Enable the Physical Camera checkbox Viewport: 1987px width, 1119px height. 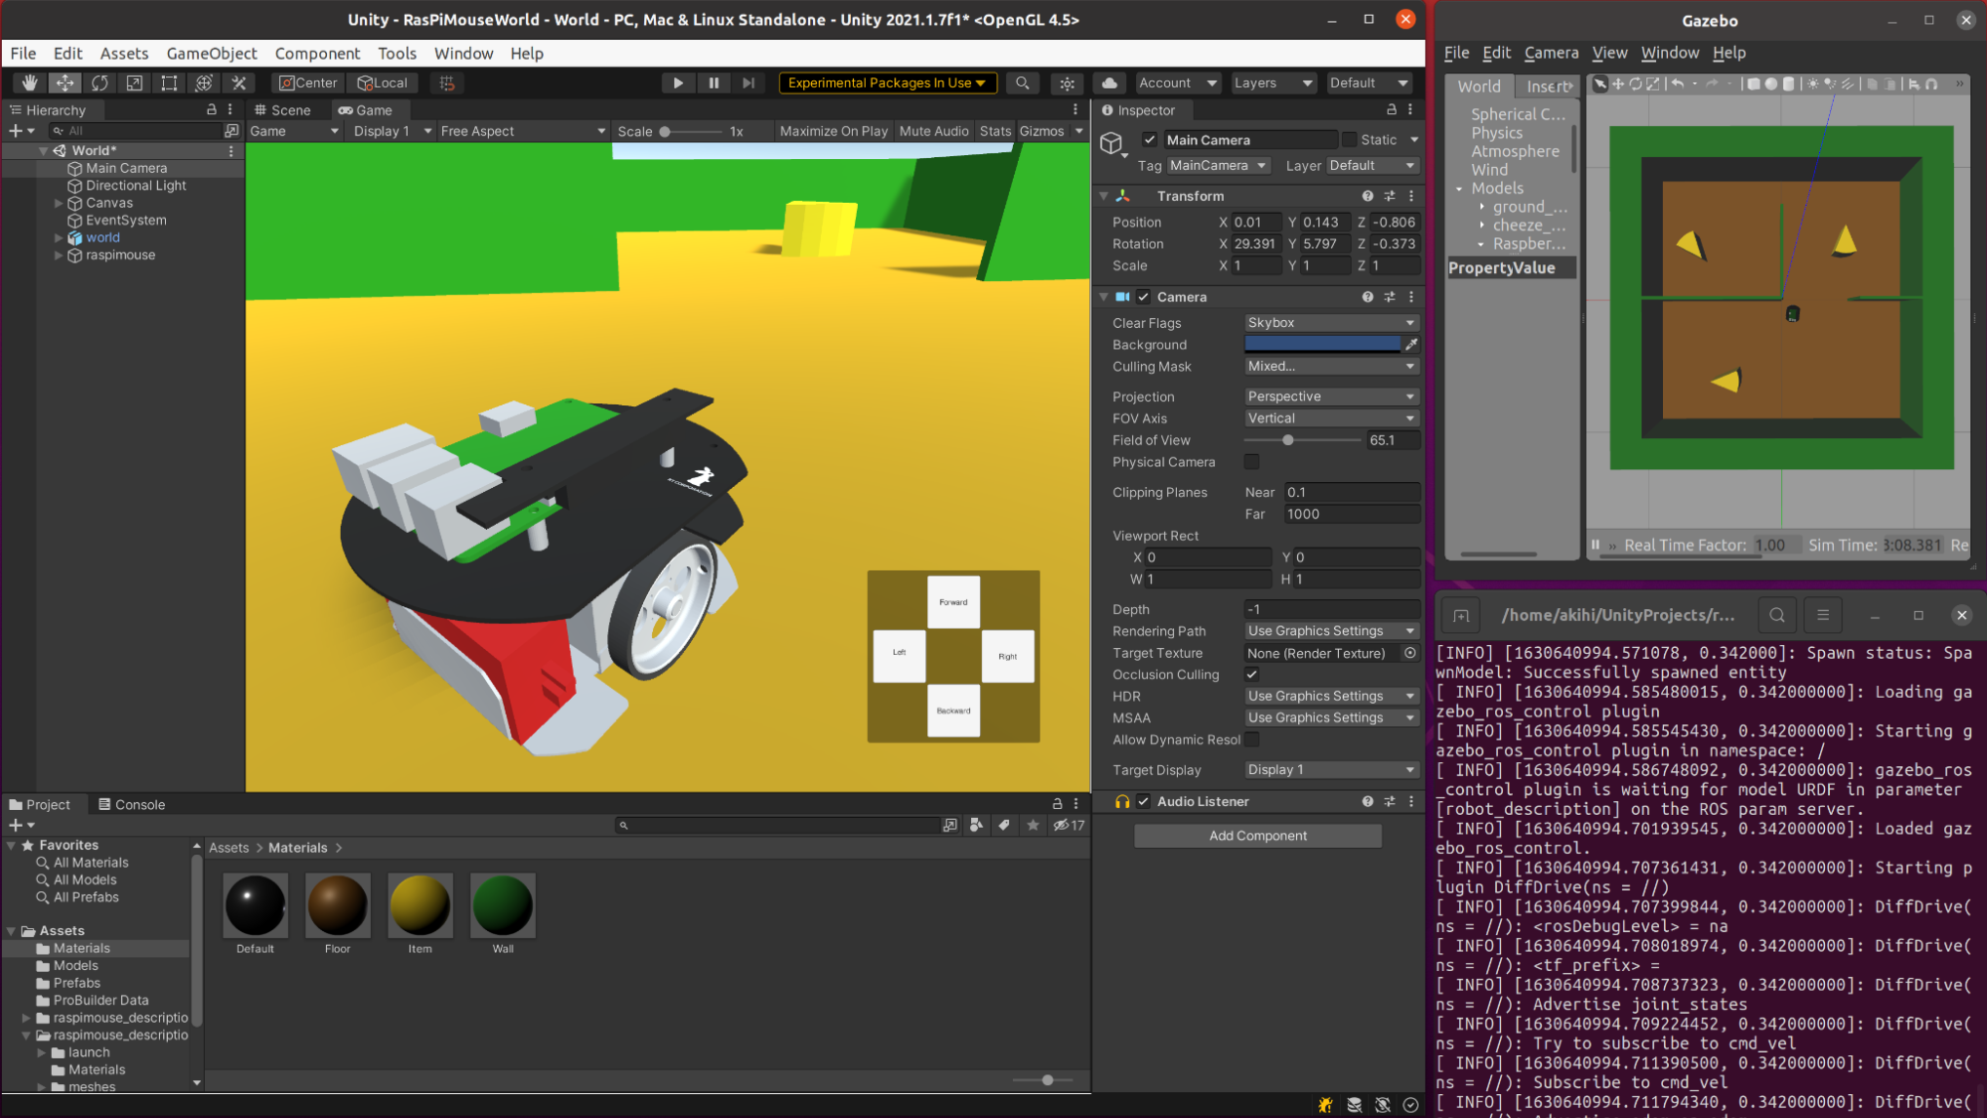pyautogui.click(x=1251, y=461)
